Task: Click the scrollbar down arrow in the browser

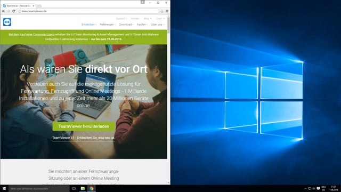Action: (168, 183)
